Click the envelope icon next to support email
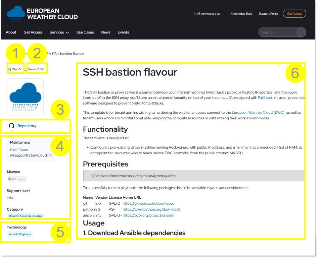319x259 pixels. click(x=12, y=156)
